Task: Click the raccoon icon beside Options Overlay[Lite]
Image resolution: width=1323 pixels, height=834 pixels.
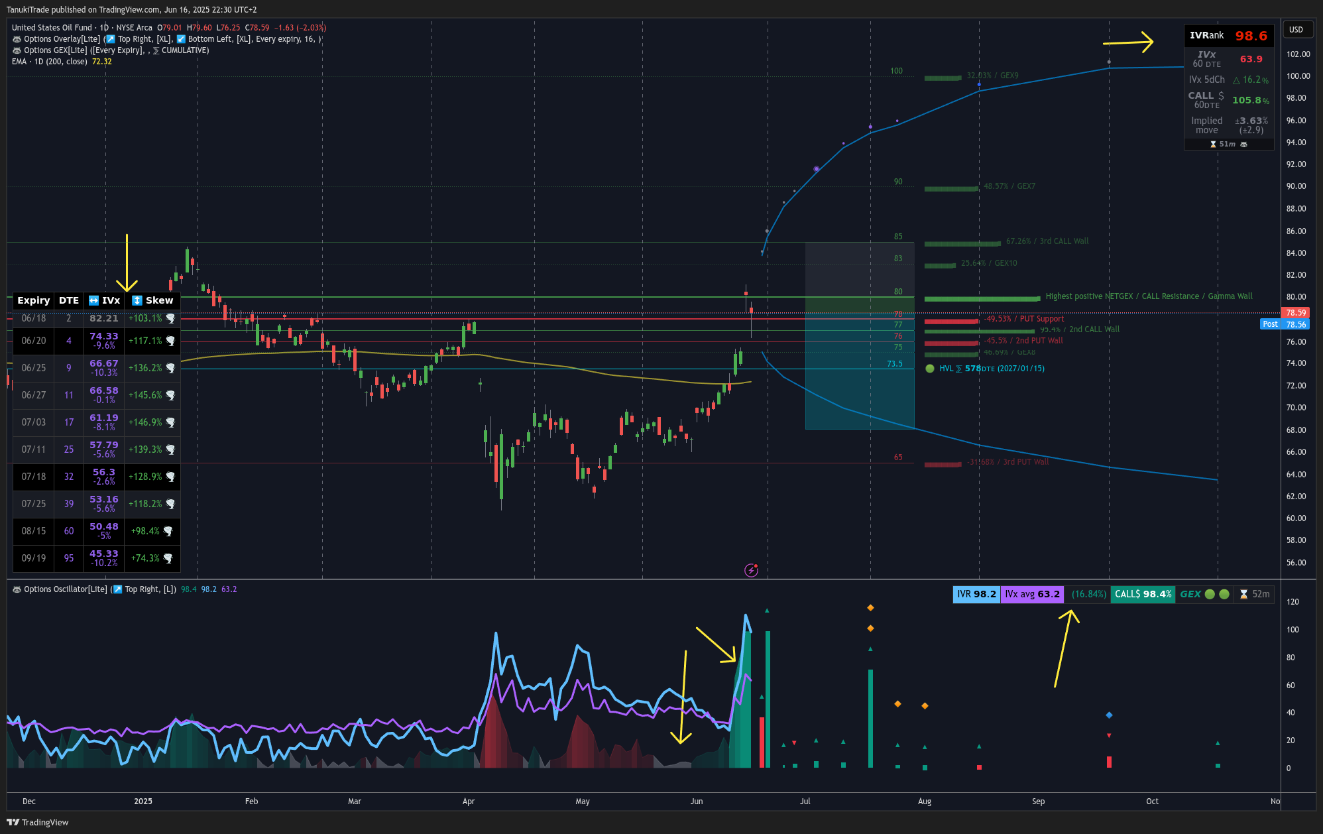Action: 17,39
